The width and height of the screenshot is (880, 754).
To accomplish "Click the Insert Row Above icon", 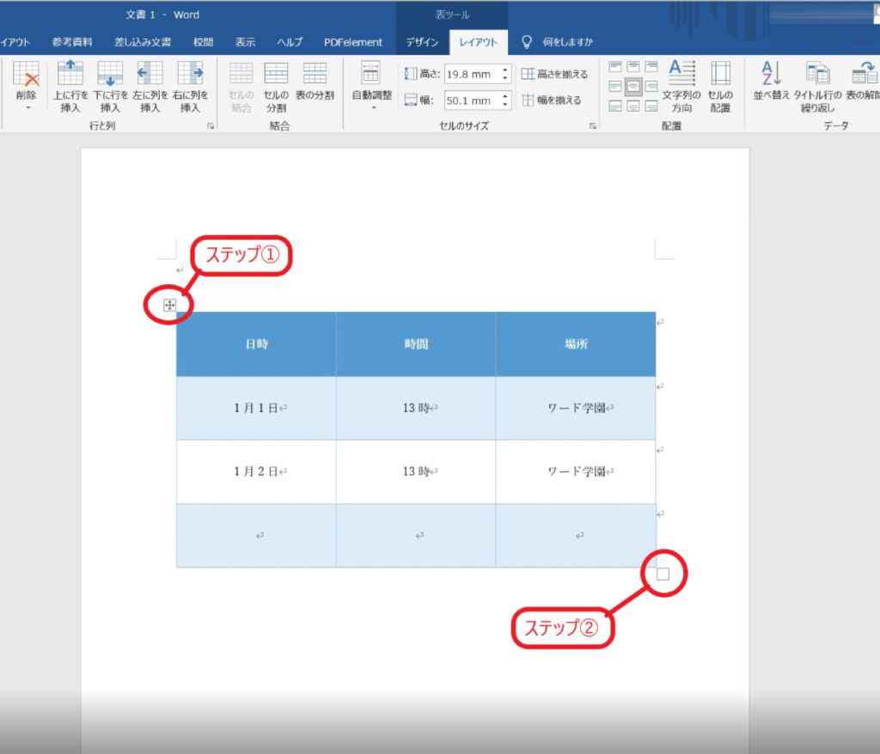I will click(70, 75).
